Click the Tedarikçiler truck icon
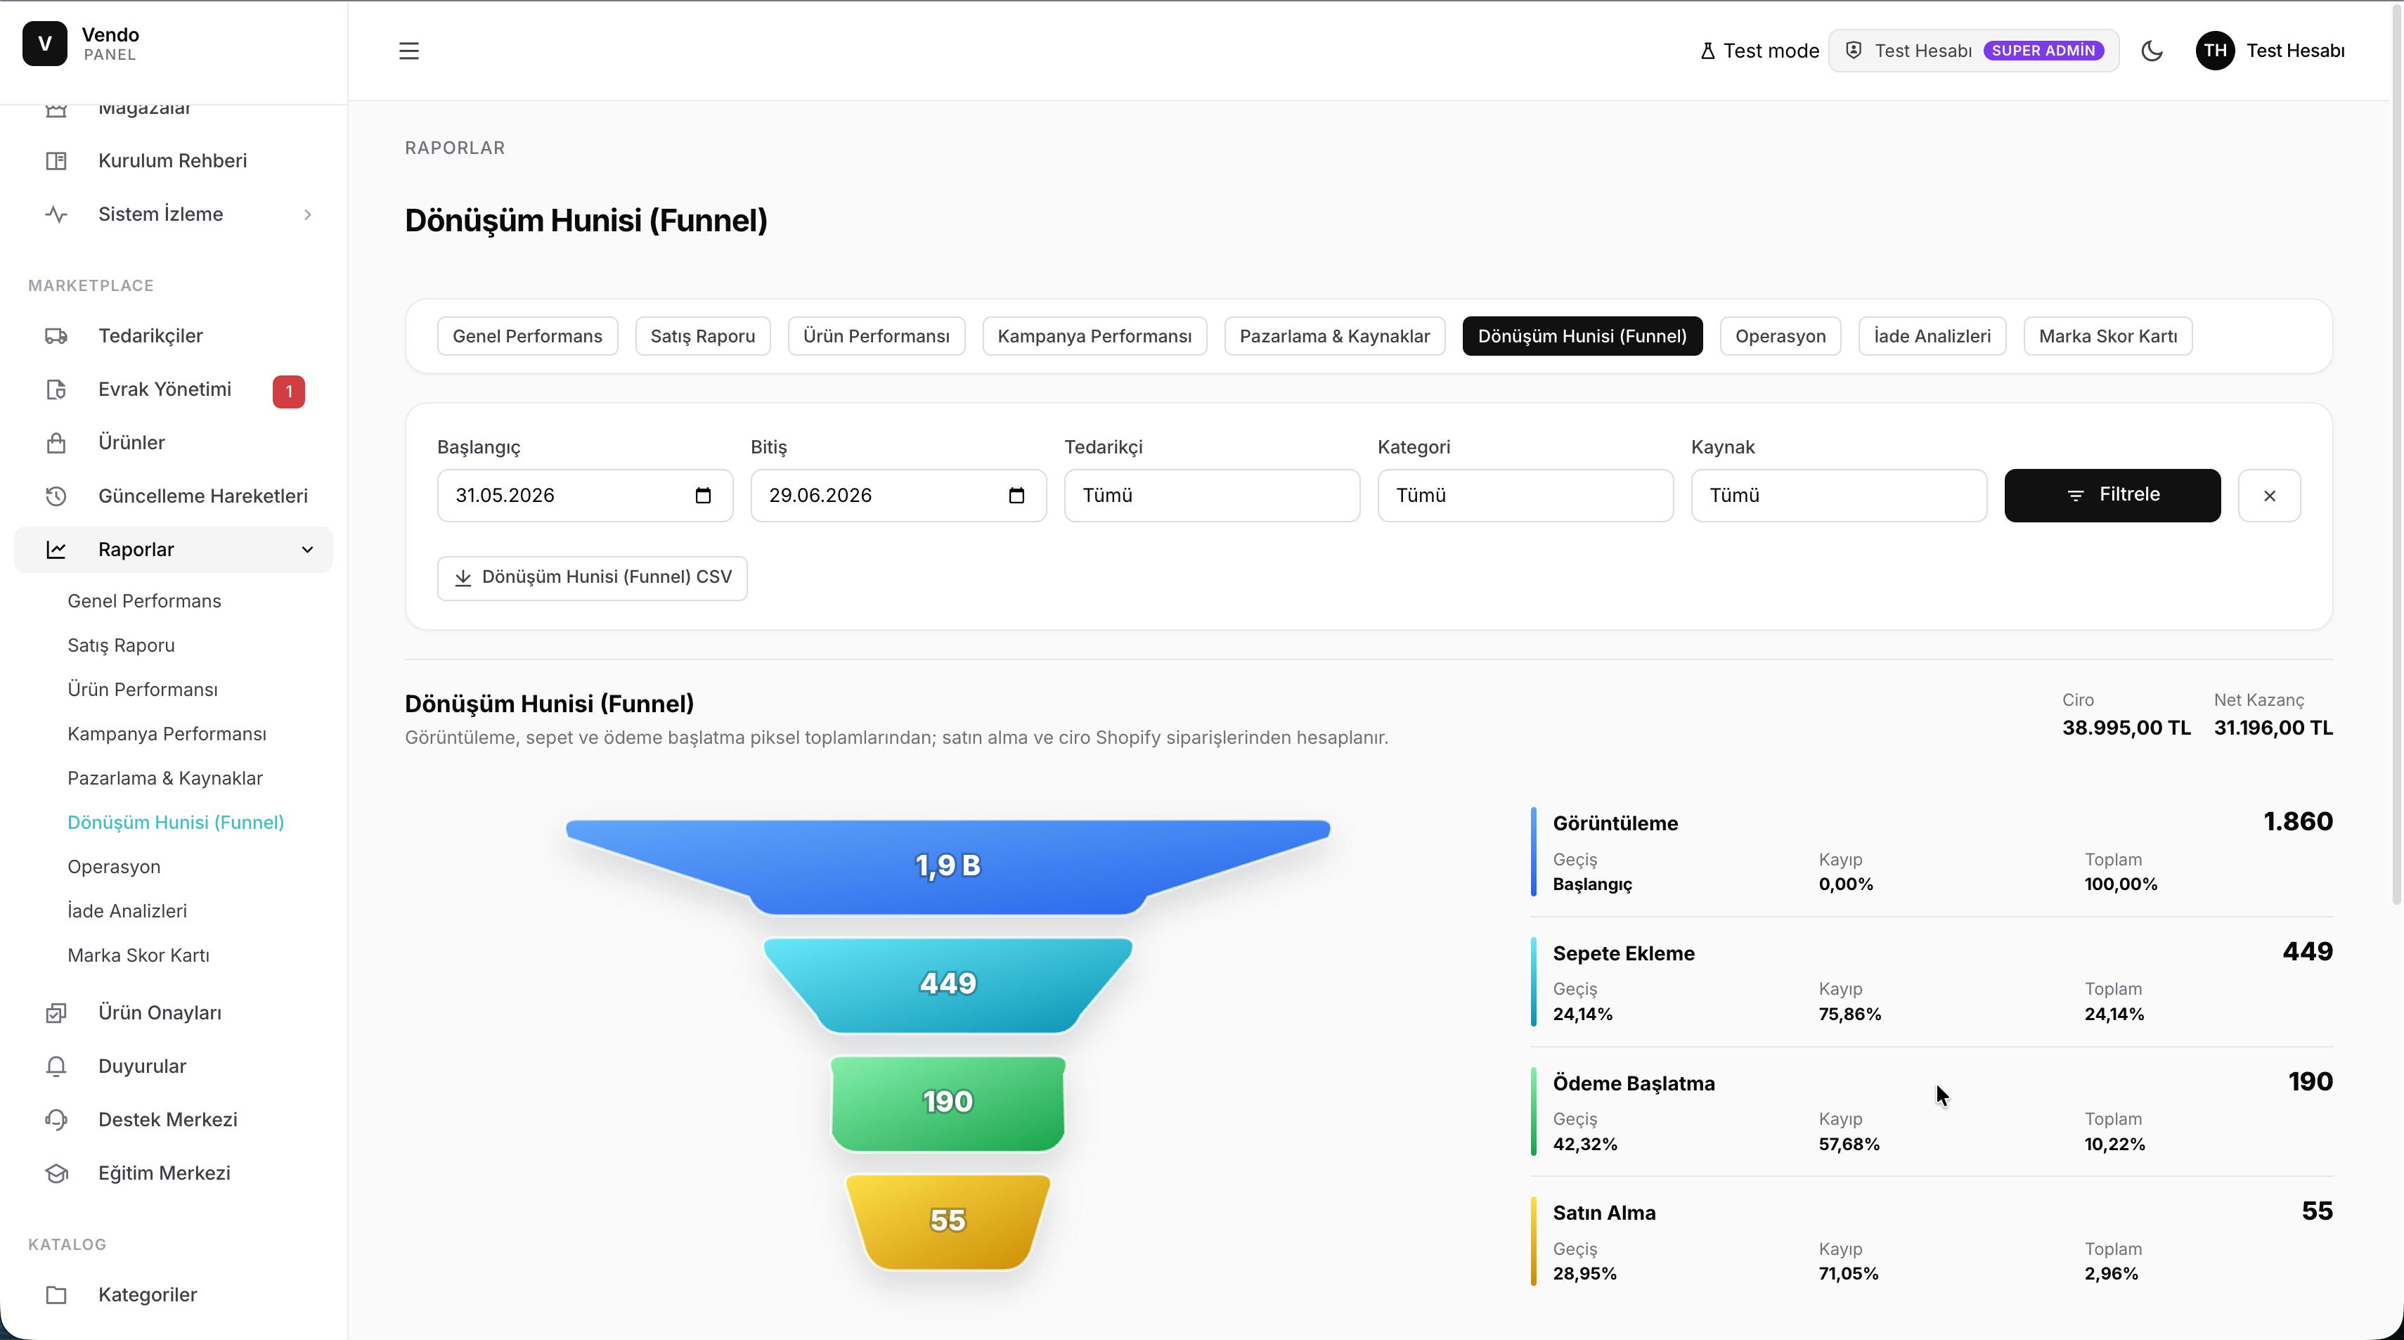The width and height of the screenshot is (2404, 1340). click(x=56, y=336)
